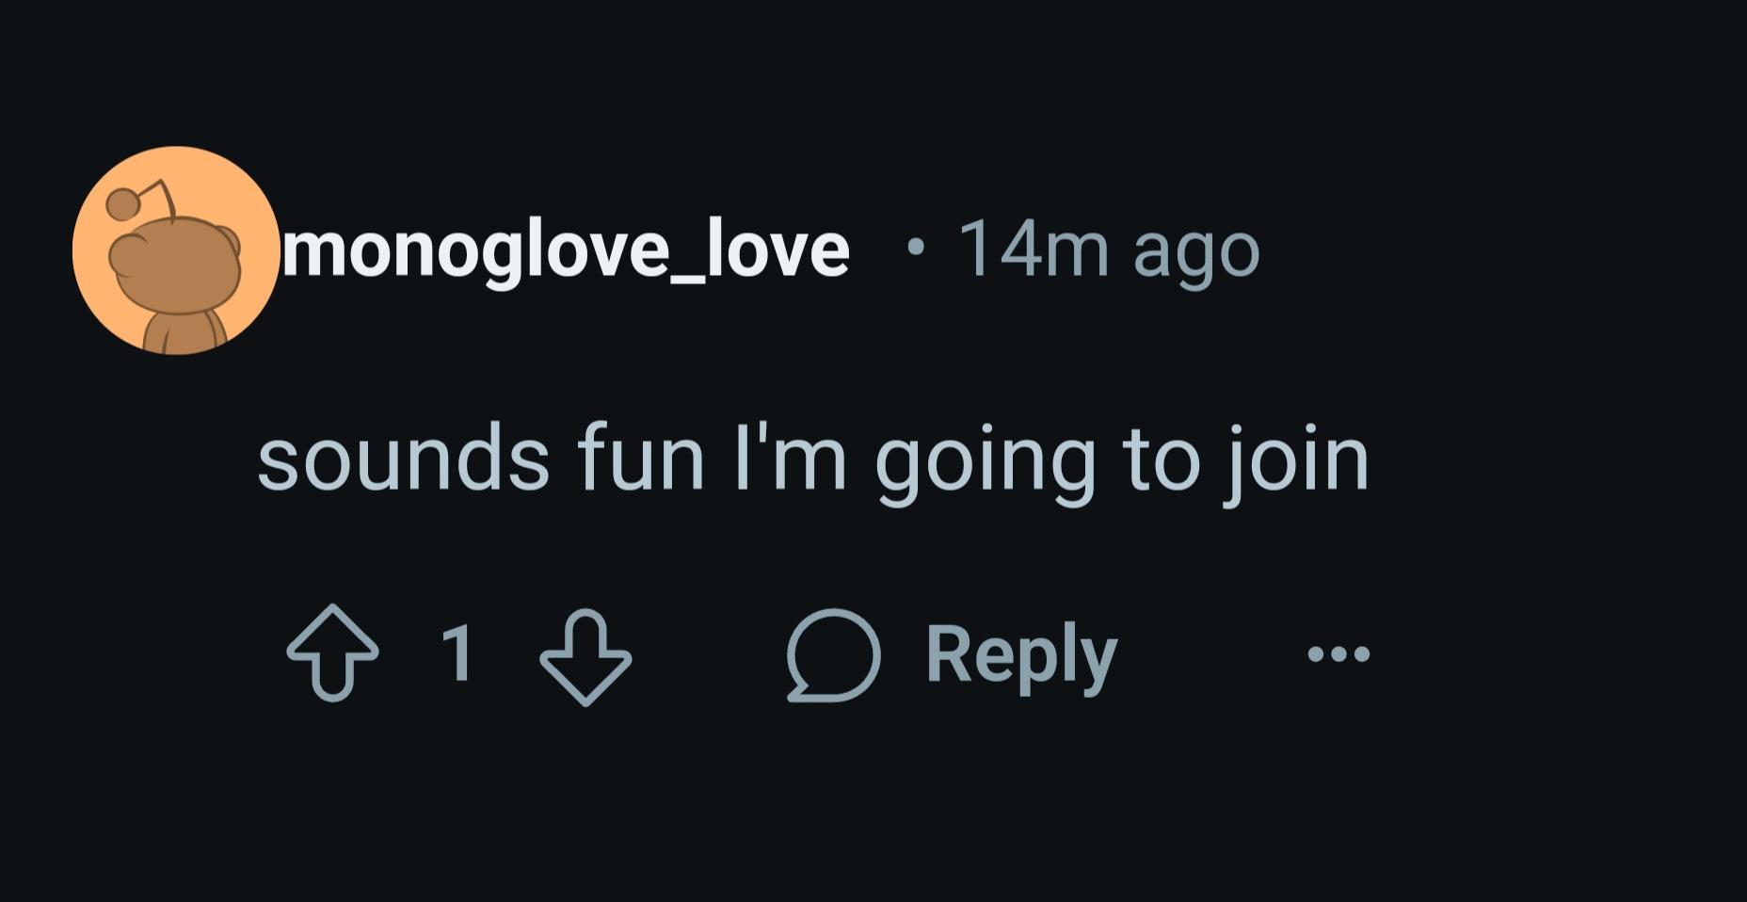The width and height of the screenshot is (1747, 902).
Task: Open the three-dot more options menu
Action: point(1338,653)
